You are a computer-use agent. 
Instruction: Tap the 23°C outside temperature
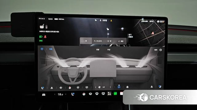point(151,21)
